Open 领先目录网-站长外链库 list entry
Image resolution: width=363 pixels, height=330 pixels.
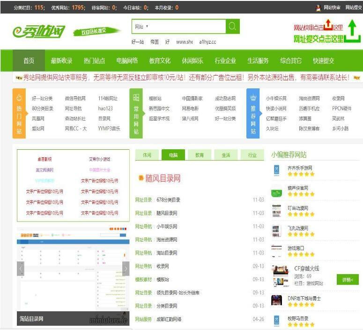tap(178, 292)
